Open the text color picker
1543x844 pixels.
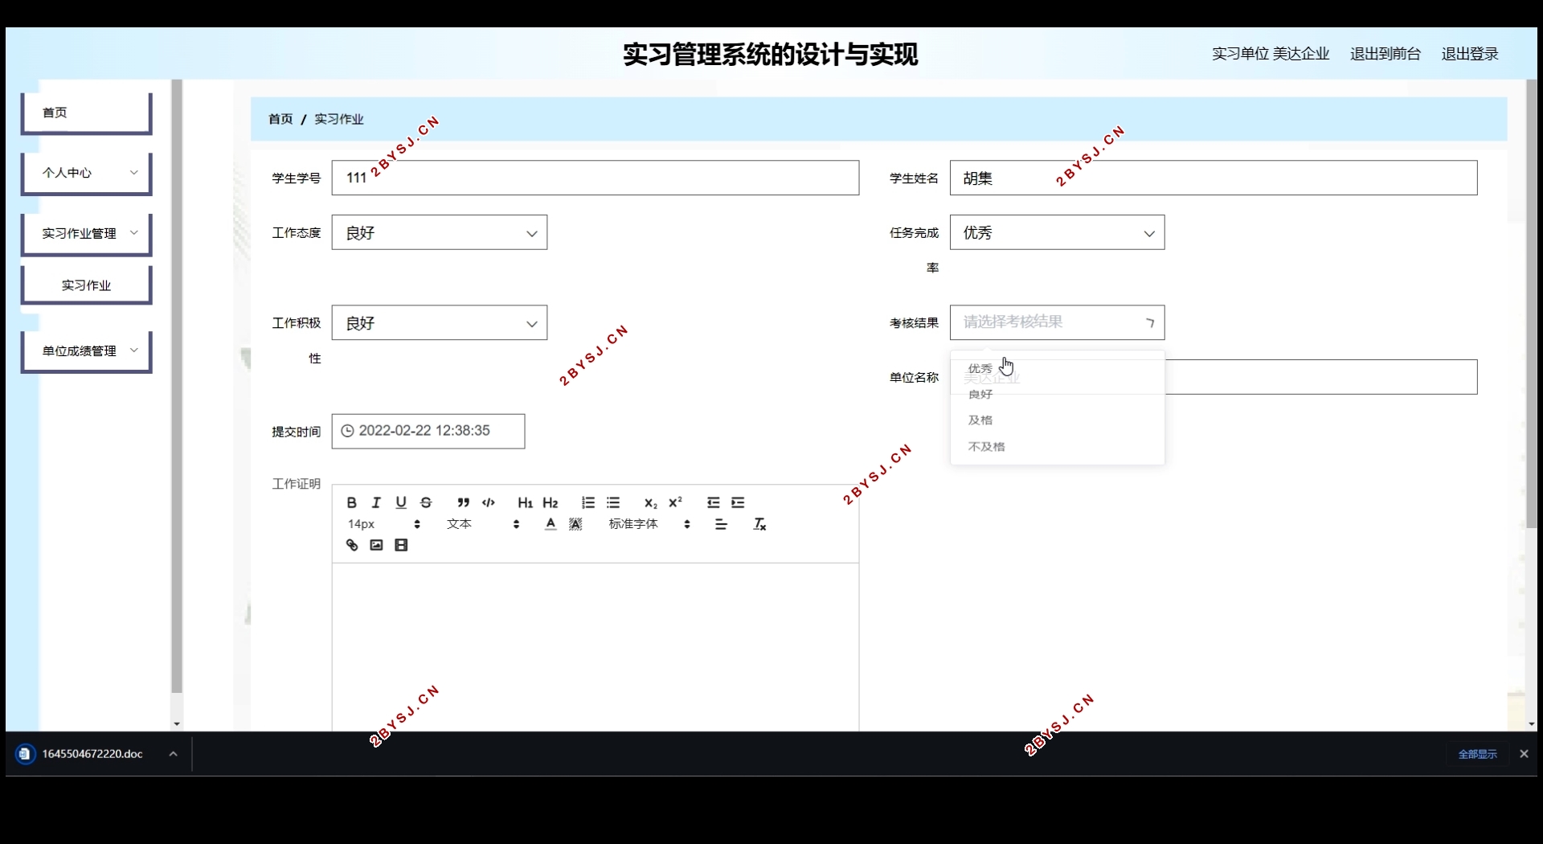tap(550, 524)
